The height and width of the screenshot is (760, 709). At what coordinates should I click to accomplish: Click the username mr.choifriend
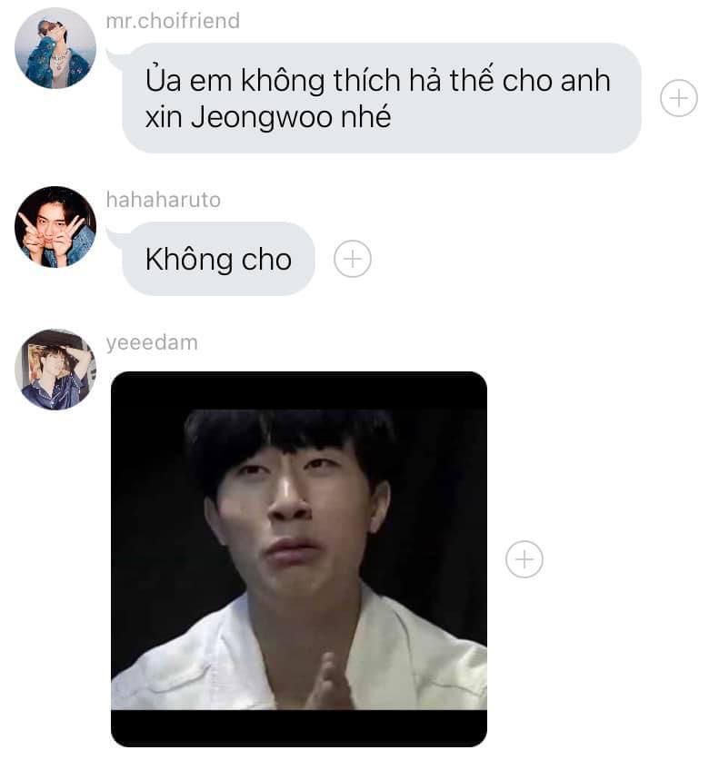pos(173,21)
